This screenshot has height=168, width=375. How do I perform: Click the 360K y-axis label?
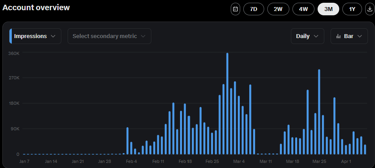tap(14, 53)
